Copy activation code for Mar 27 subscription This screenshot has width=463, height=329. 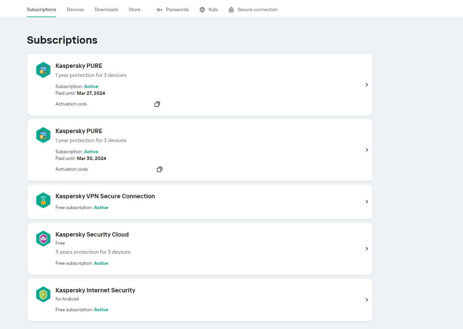[157, 104]
